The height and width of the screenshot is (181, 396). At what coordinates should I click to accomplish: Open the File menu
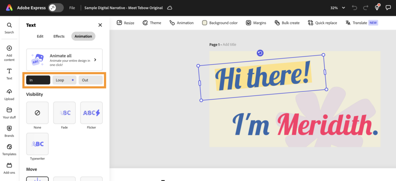(x=72, y=8)
